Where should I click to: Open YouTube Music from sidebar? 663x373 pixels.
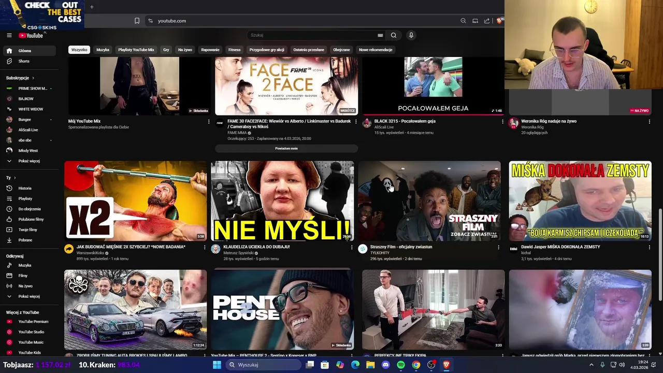coord(29,342)
